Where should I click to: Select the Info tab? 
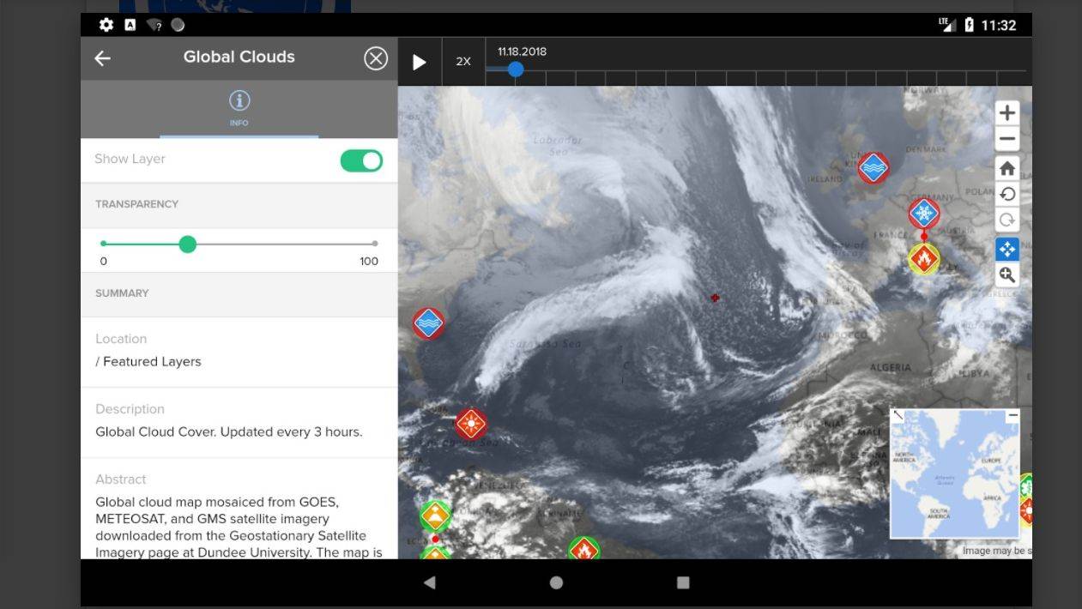pyautogui.click(x=239, y=108)
